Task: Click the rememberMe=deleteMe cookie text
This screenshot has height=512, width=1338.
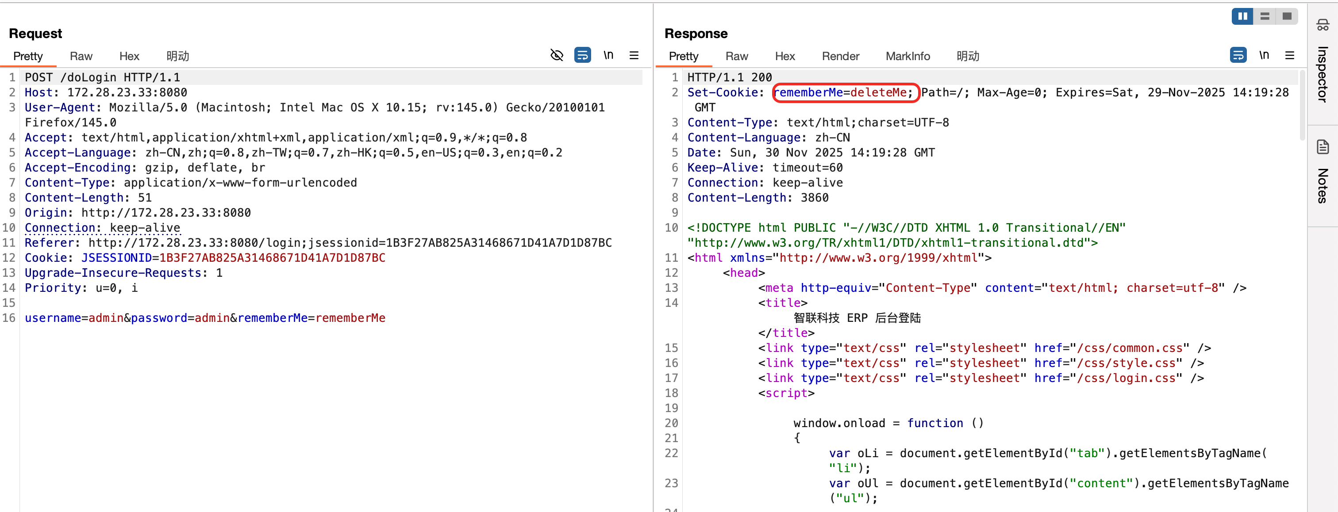Action: tap(843, 92)
